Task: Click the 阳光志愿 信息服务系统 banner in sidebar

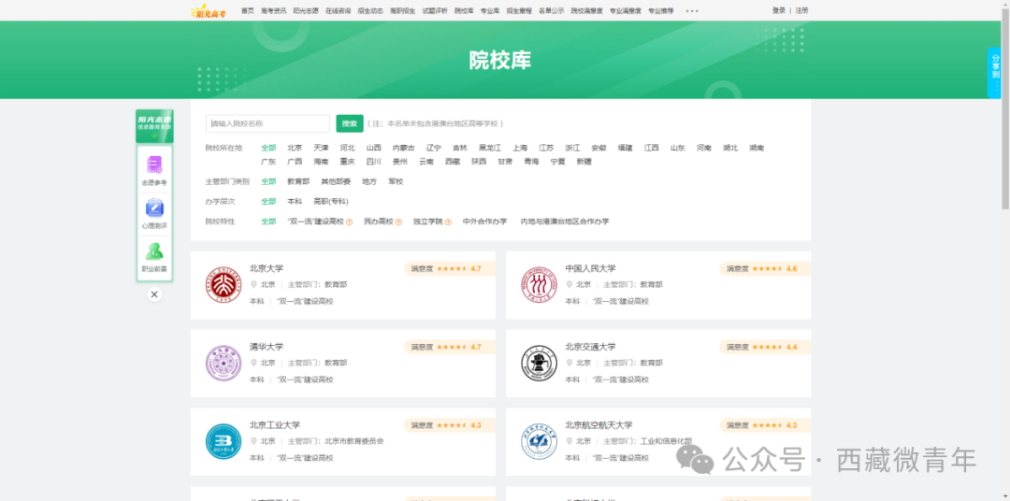Action: click(154, 125)
